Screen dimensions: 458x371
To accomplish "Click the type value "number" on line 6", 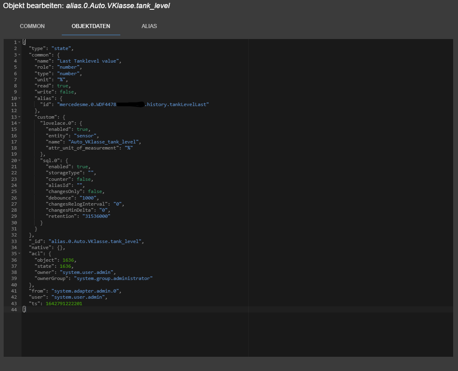I will click(x=68, y=73).
